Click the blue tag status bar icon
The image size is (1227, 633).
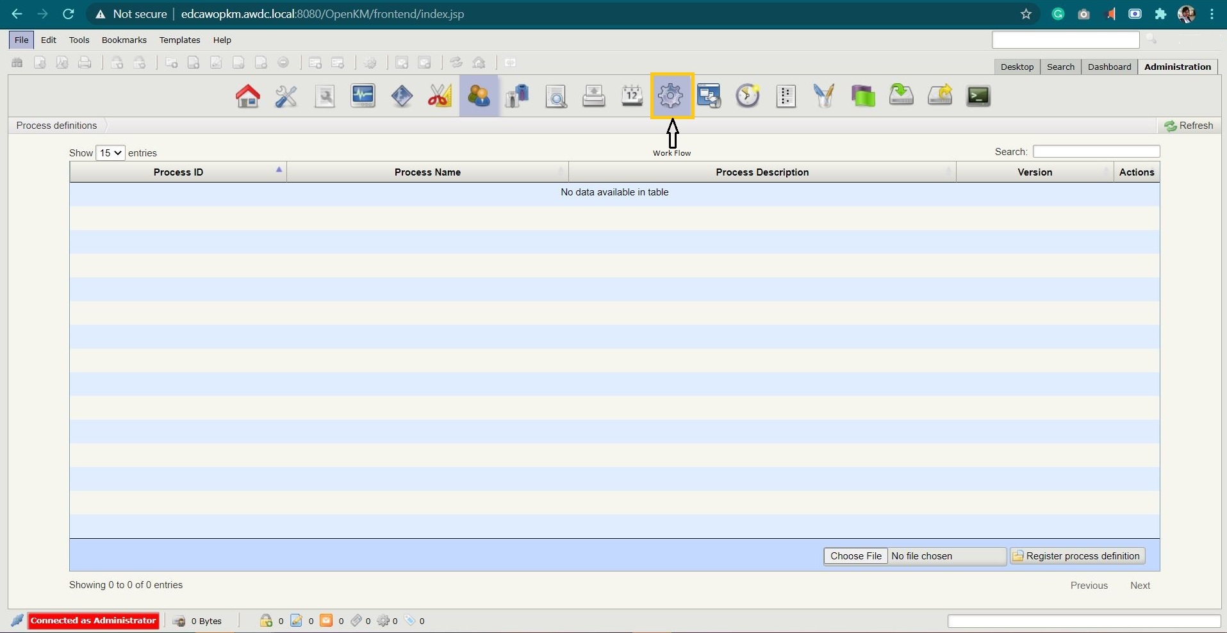410,621
